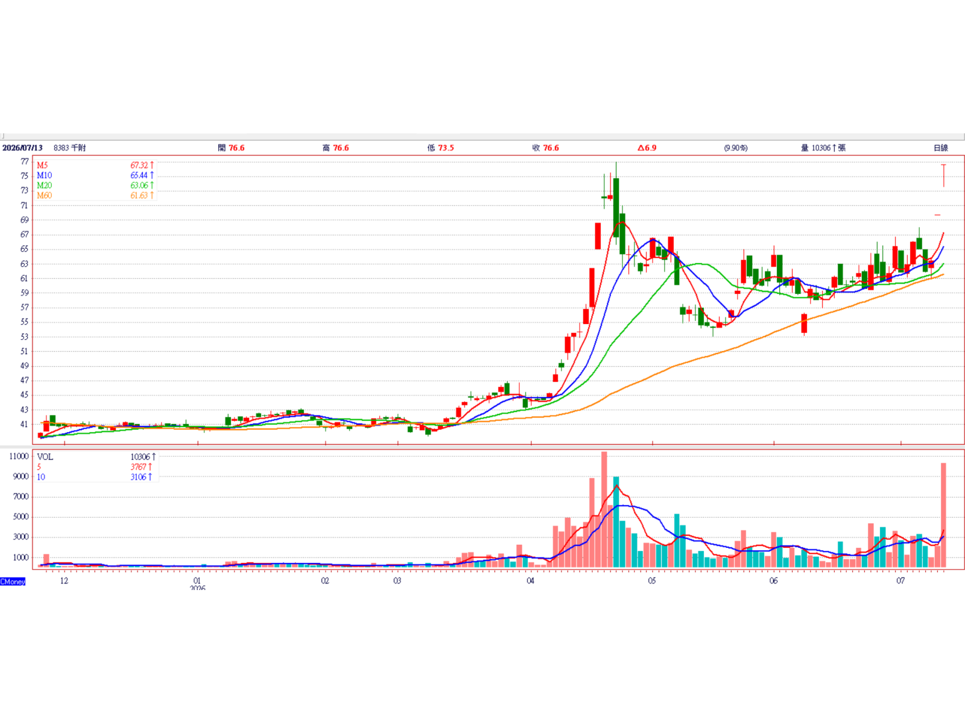Click the 04 month marker on timeline
The width and height of the screenshot is (965, 724).
pyautogui.click(x=530, y=581)
